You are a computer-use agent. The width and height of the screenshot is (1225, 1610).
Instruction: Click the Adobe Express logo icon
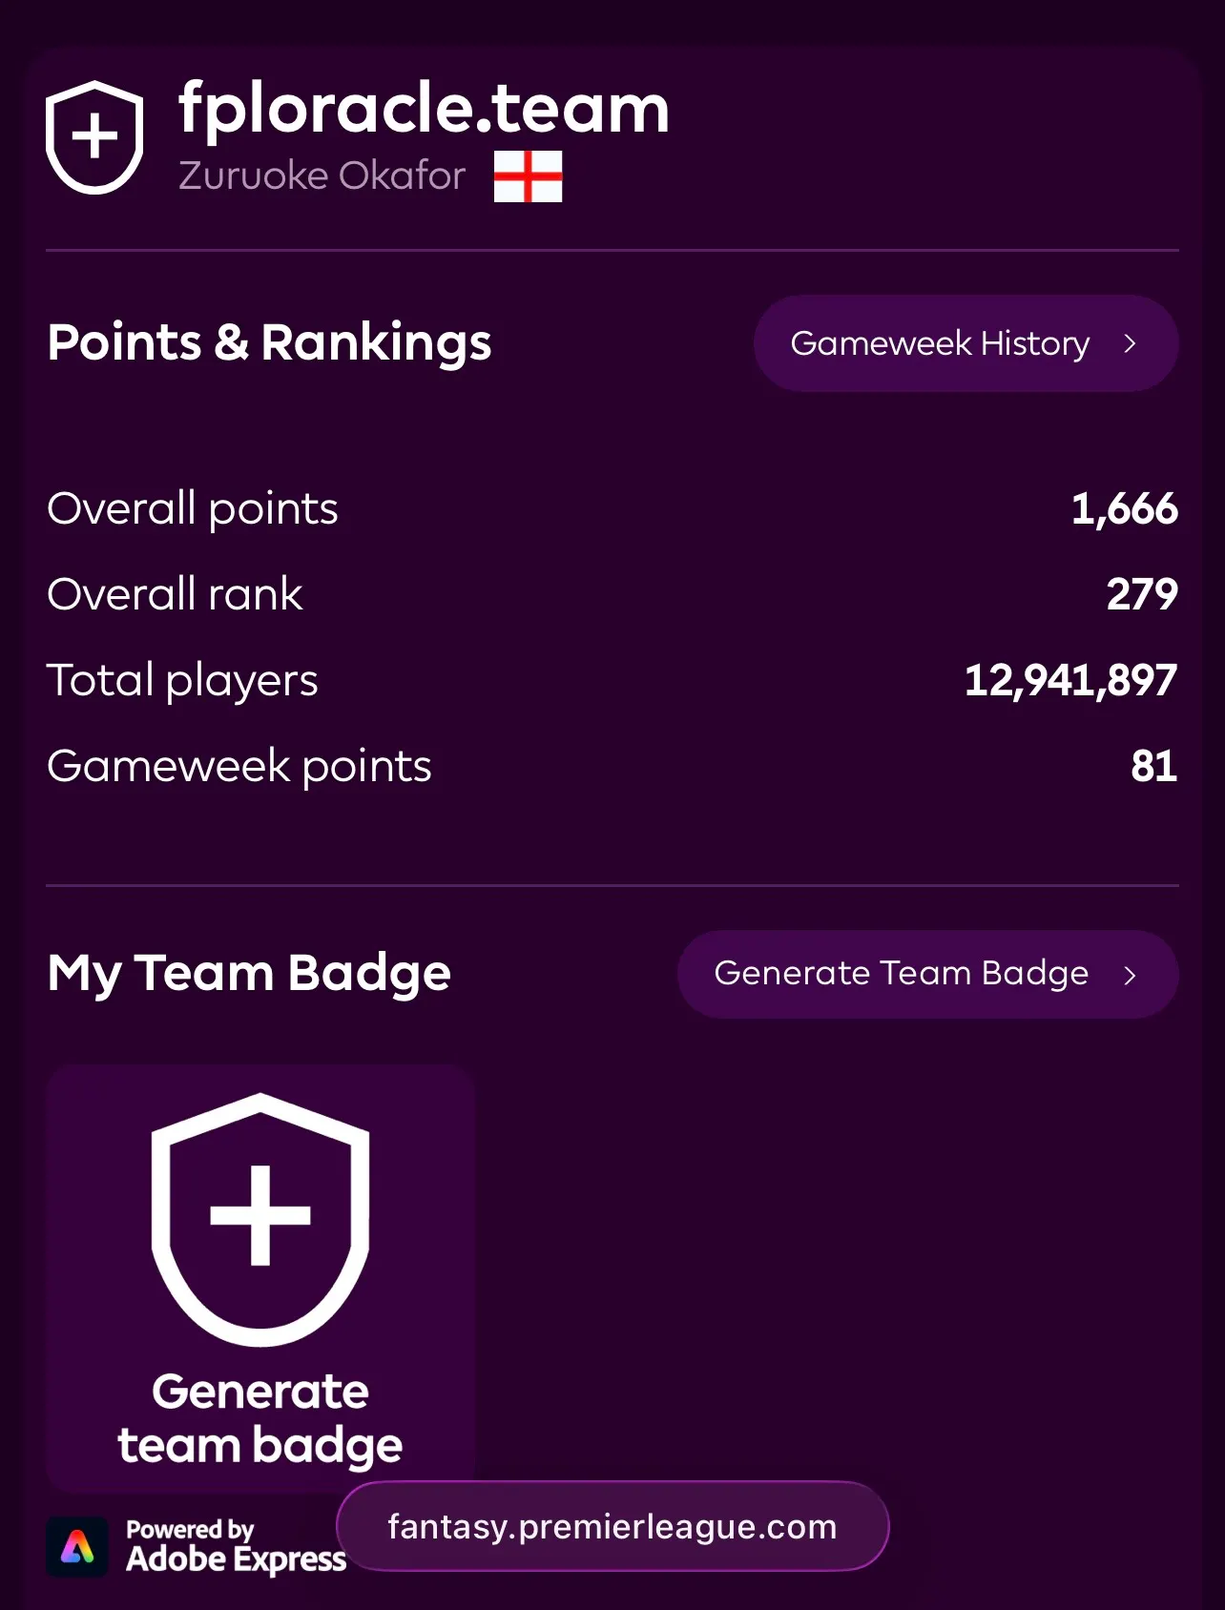pos(77,1546)
